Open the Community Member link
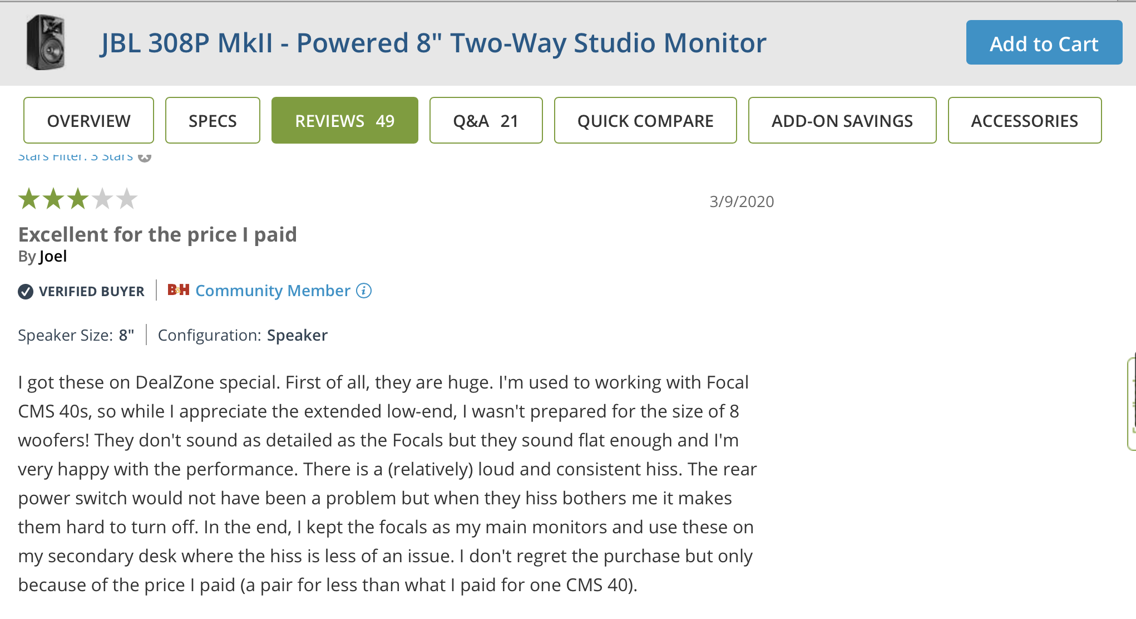Image resolution: width=1136 pixels, height=619 pixels. point(273,291)
